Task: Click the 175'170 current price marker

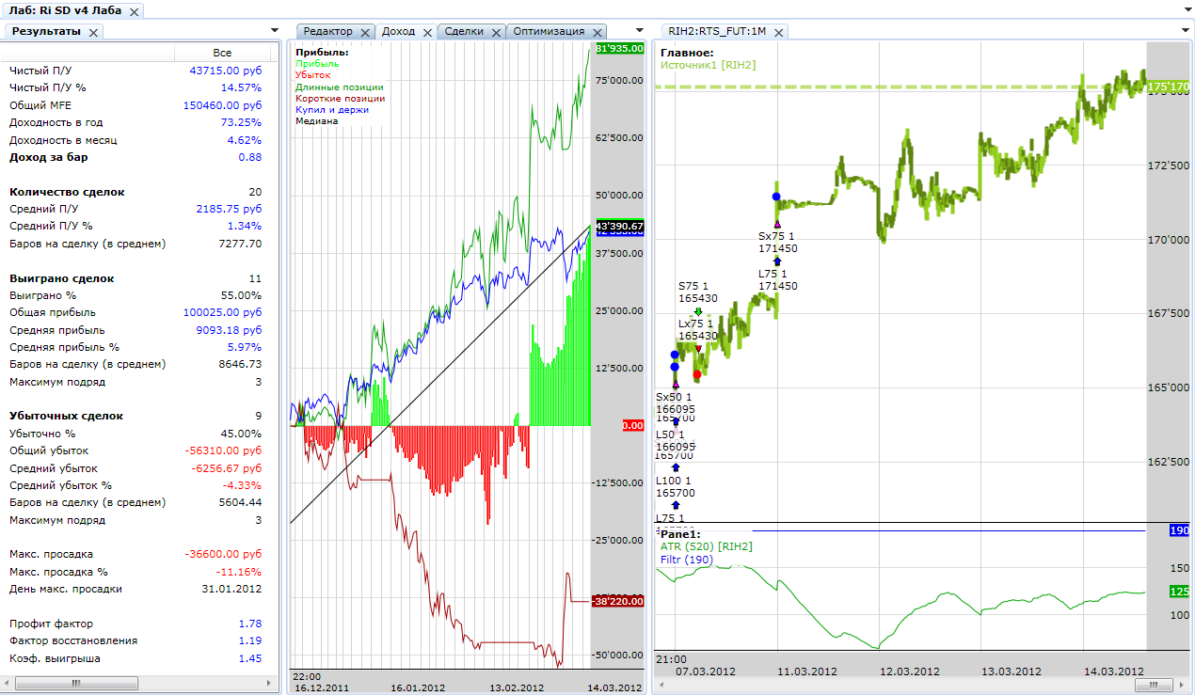Action: [x=1169, y=87]
